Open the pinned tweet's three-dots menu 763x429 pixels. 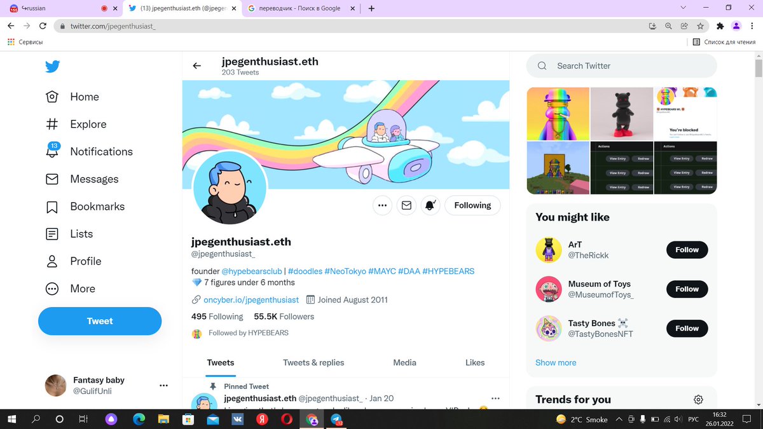pos(495,398)
